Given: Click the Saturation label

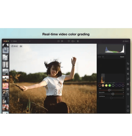Looking at the screenshot, I should [102, 92].
